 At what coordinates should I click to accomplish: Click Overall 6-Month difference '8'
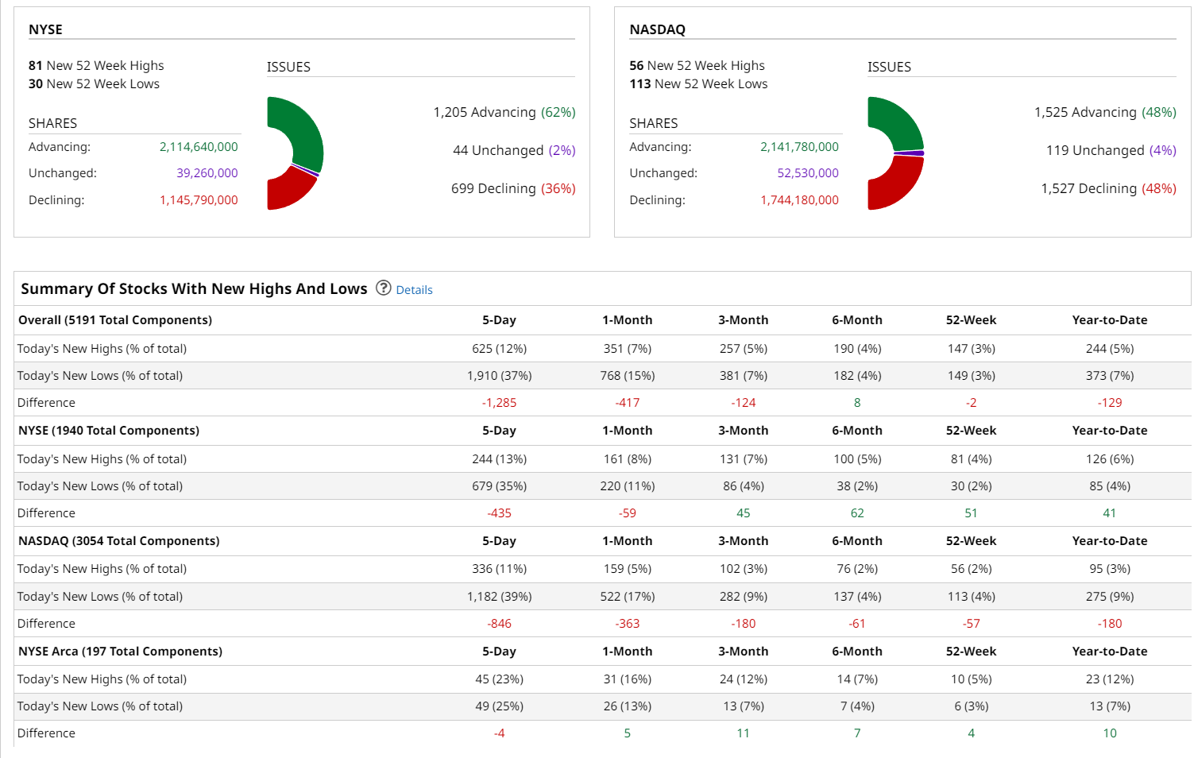(857, 403)
